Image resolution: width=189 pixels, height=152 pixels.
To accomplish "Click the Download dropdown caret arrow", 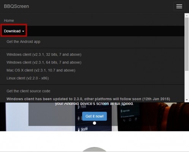I will 23,31.
